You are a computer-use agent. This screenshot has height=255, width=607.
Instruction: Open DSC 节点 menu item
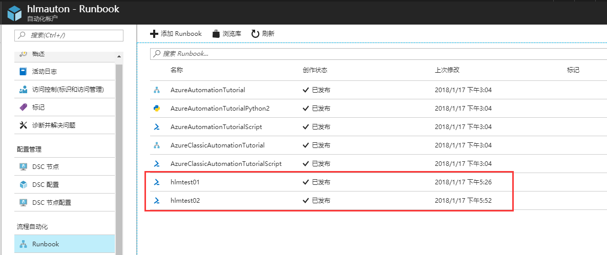[65, 167]
